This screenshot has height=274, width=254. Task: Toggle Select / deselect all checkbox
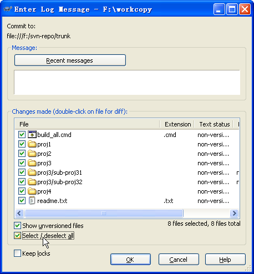coord(17,236)
